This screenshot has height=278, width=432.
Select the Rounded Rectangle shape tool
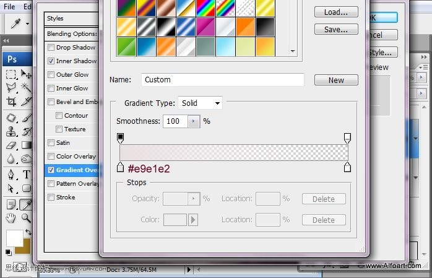tap(27, 188)
